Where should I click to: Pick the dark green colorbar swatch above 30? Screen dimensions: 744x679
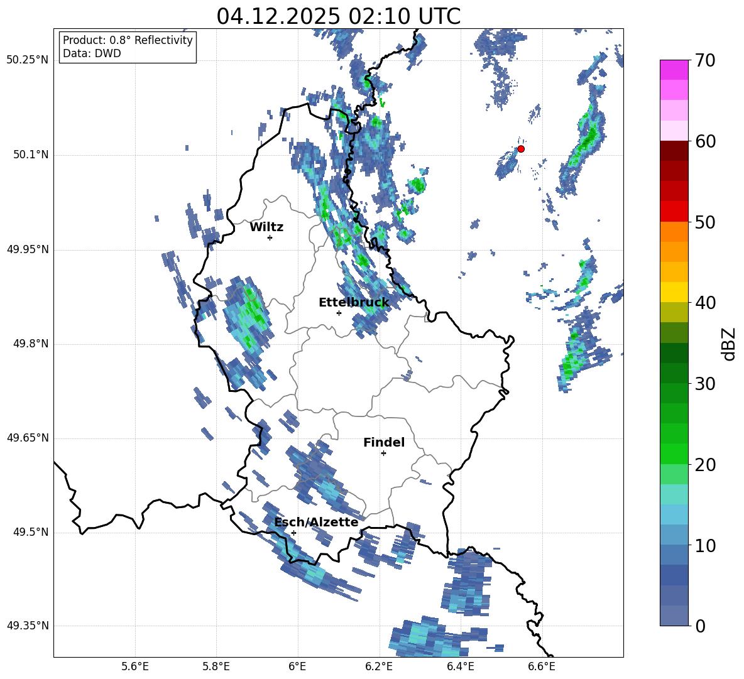click(674, 372)
